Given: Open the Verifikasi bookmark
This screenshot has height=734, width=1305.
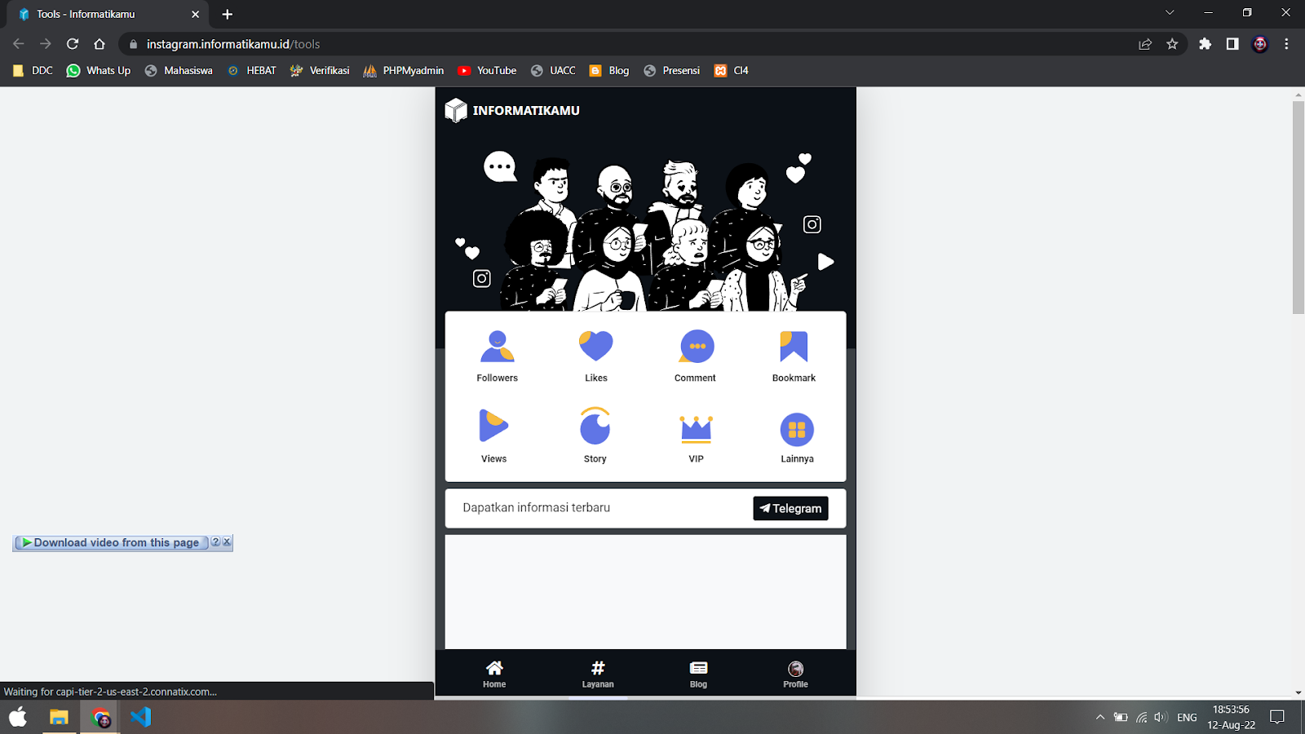Looking at the screenshot, I should (x=320, y=71).
